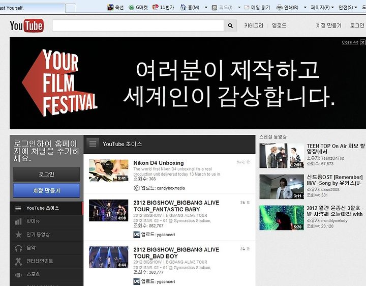Image resolution: width=366 pixels, height=286 pixels.
Task: Open 2012 BIGSHOW_BIGBANG ALIVE TOUR_FANTASTIC BABY title
Action: pos(176,206)
